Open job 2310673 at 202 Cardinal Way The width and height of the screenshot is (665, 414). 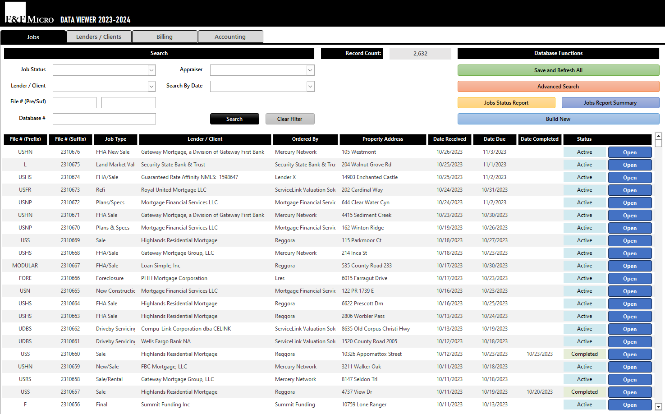pyautogui.click(x=630, y=190)
